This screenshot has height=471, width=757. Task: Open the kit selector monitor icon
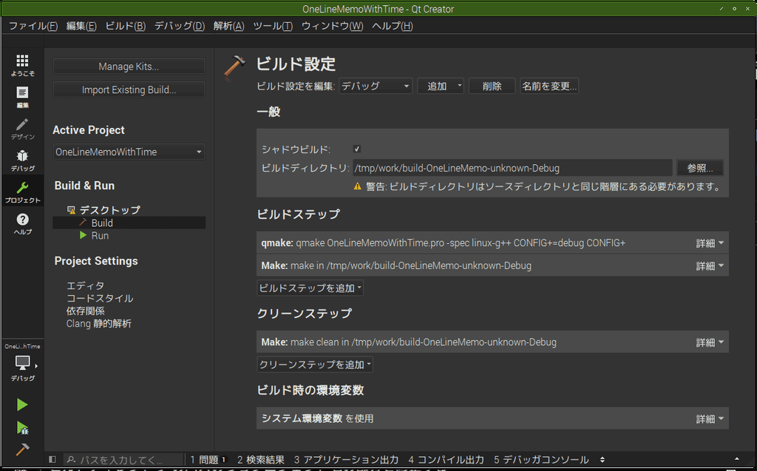point(22,363)
